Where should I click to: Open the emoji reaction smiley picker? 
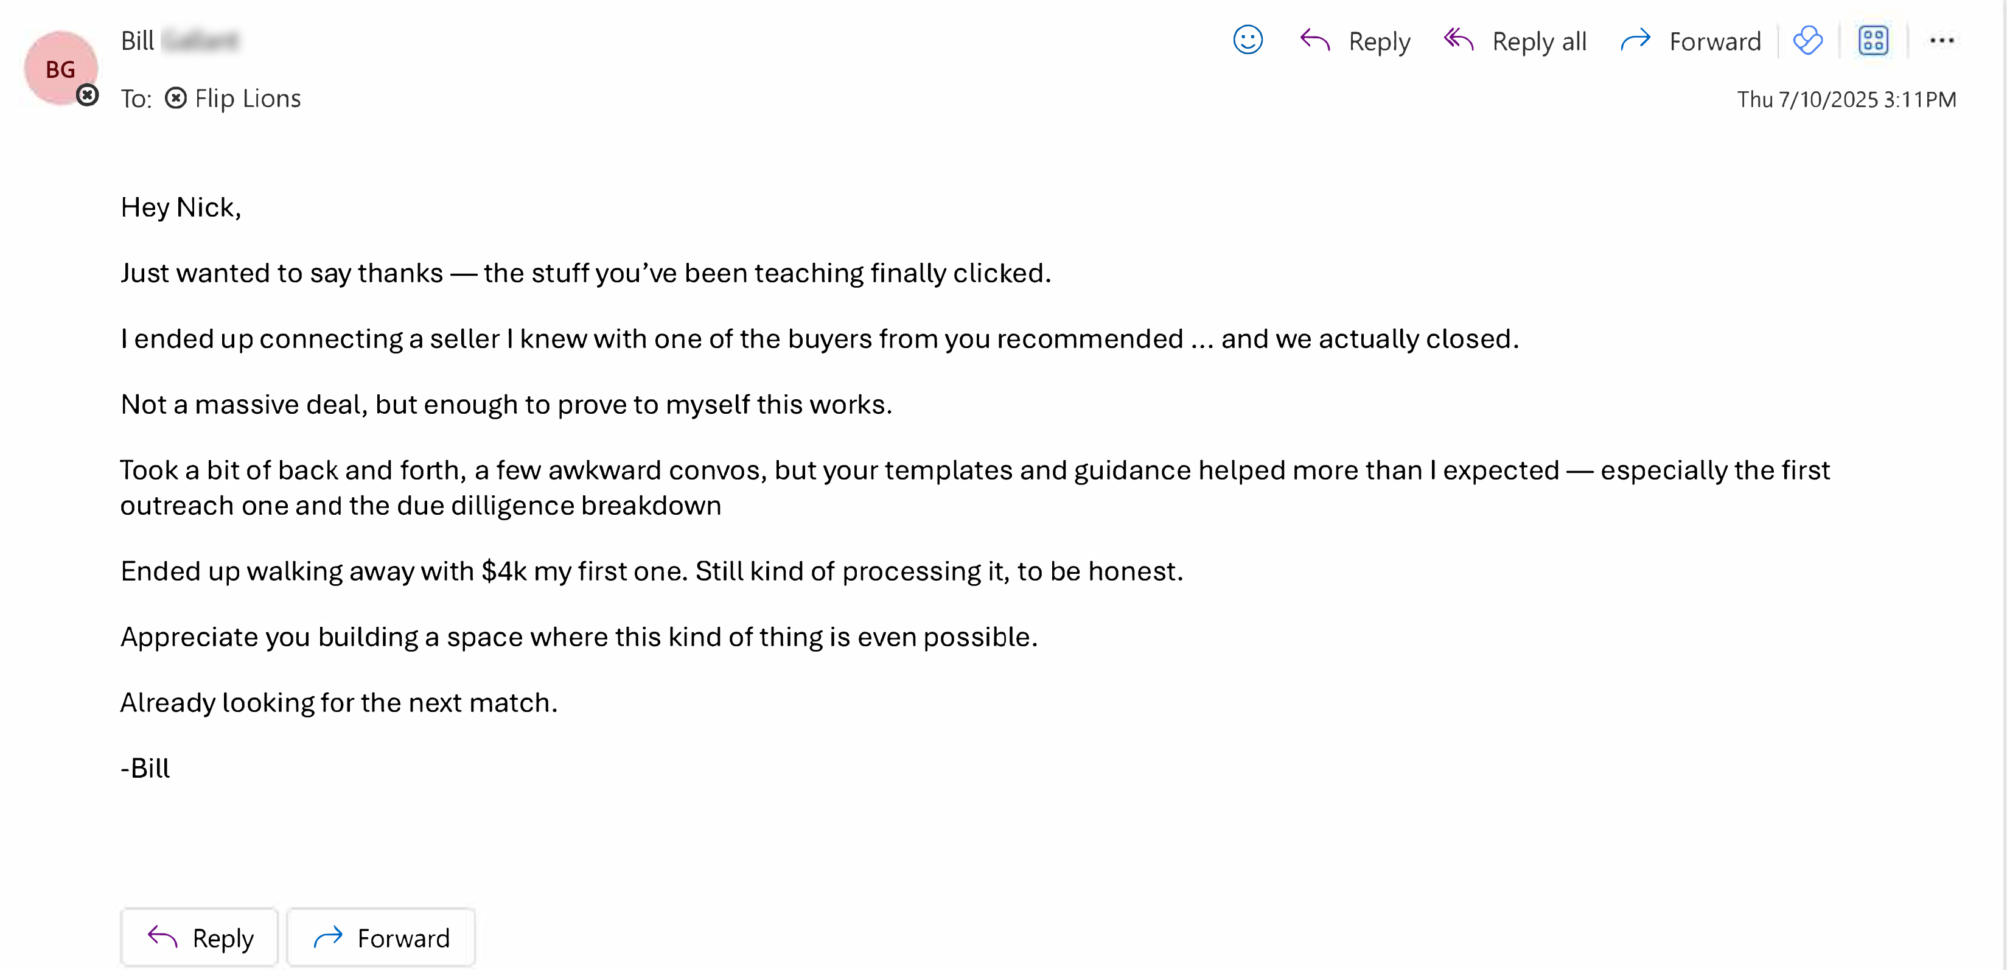click(1248, 41)
